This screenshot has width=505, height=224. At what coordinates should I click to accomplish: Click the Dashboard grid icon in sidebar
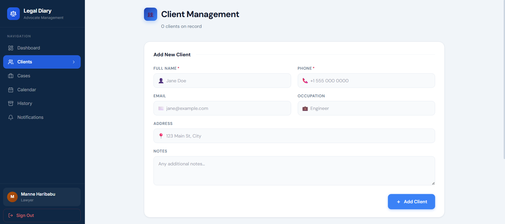point(11,48)
